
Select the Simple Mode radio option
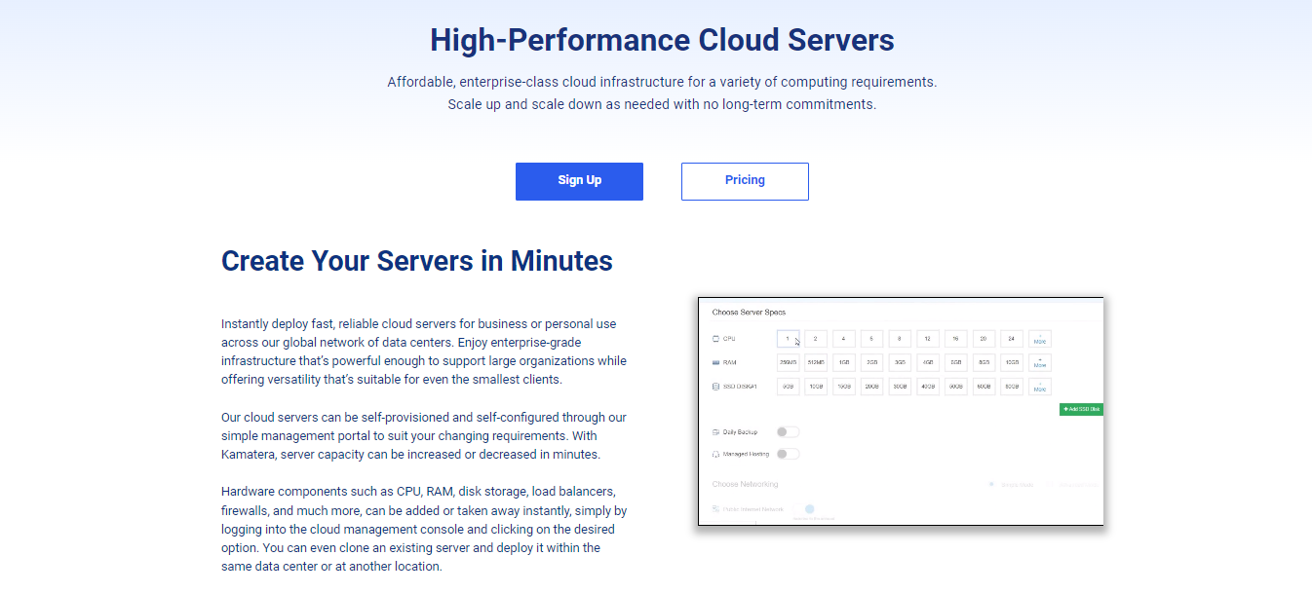pos(991,484)
